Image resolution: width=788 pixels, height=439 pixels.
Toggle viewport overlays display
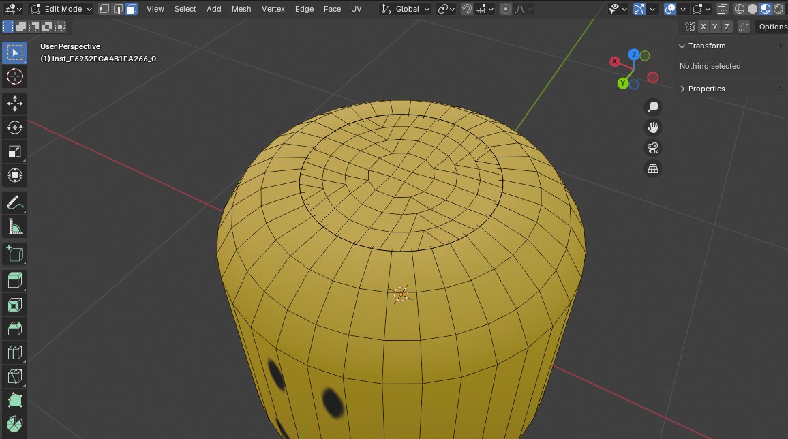point(670,9)
